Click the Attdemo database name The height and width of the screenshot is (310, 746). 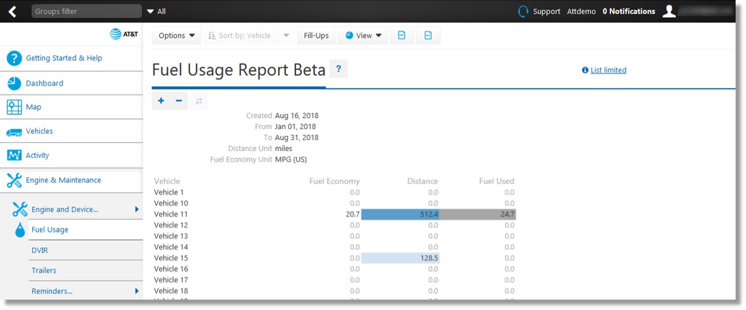(x=582, y=12)
